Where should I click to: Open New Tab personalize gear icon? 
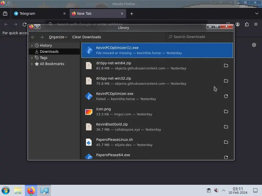254,45
